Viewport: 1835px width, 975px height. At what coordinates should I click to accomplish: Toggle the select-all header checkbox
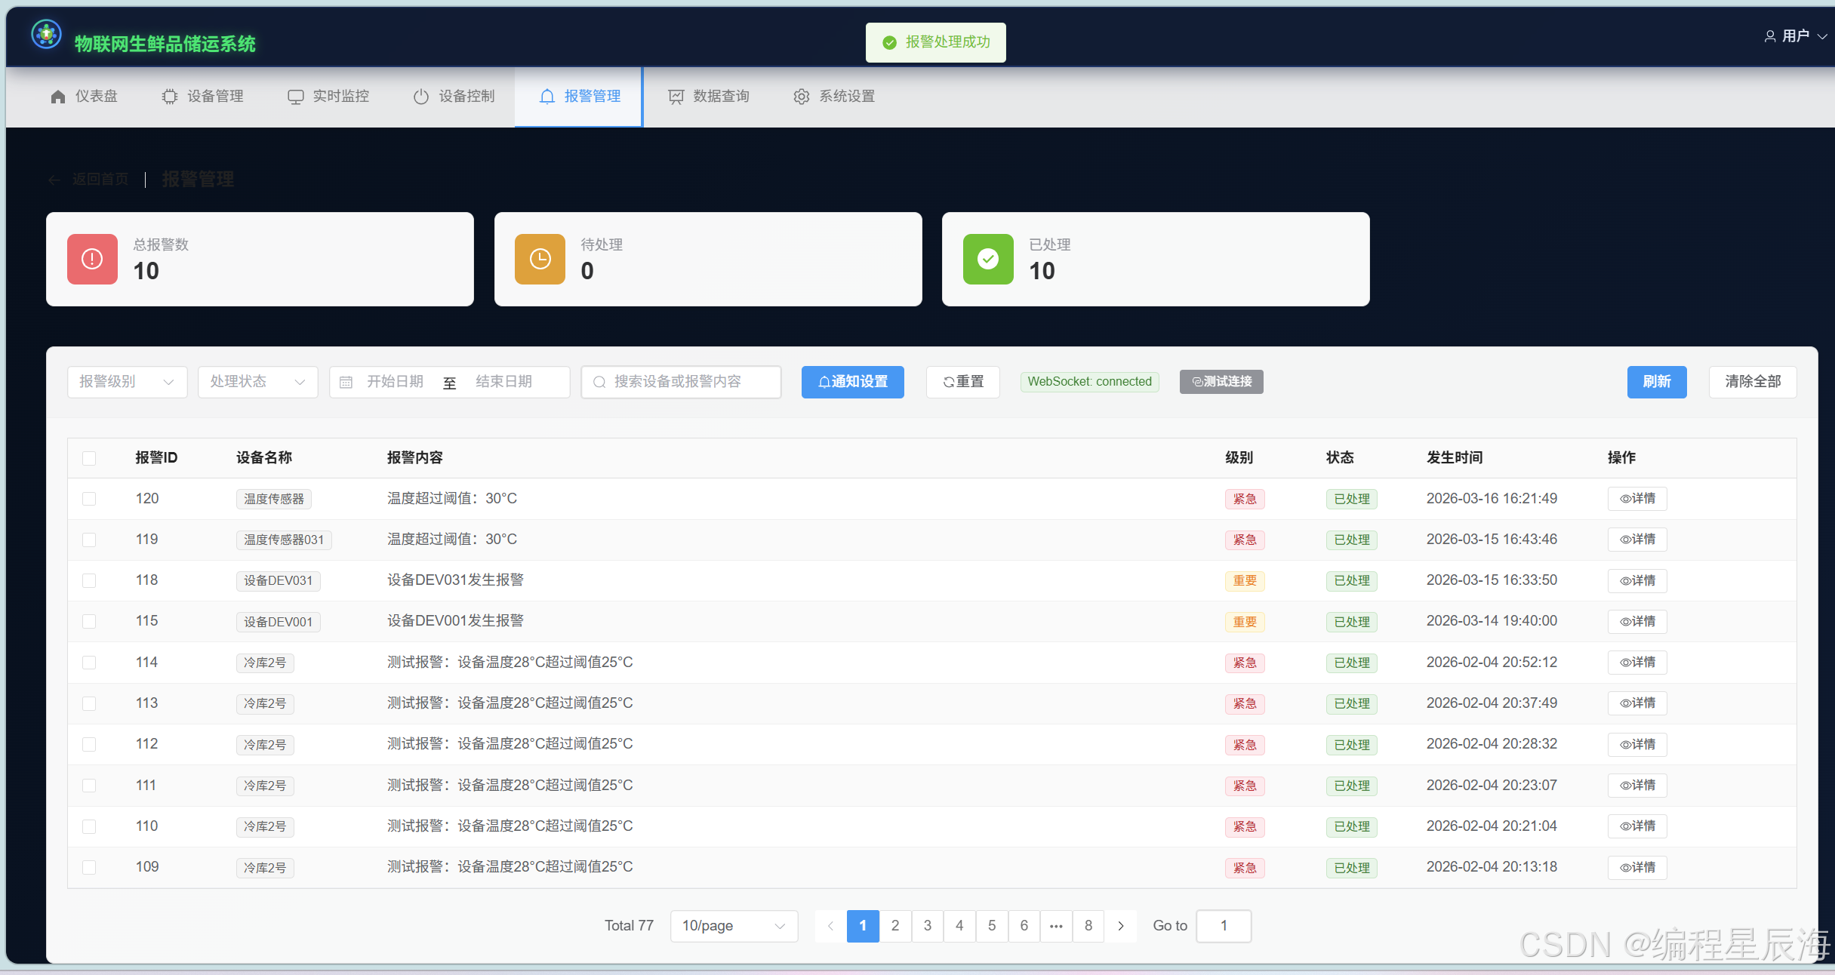pyautogui.click(x=89, y=458)
